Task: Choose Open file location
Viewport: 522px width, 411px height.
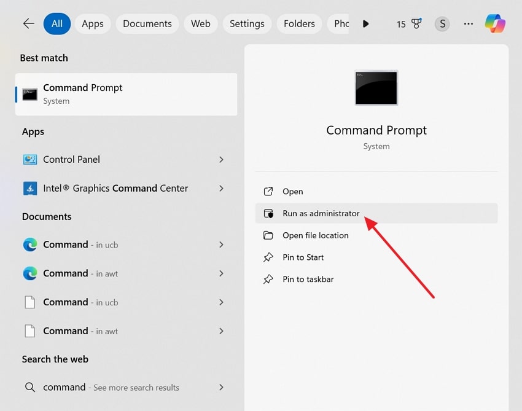Action: [376, 235]
